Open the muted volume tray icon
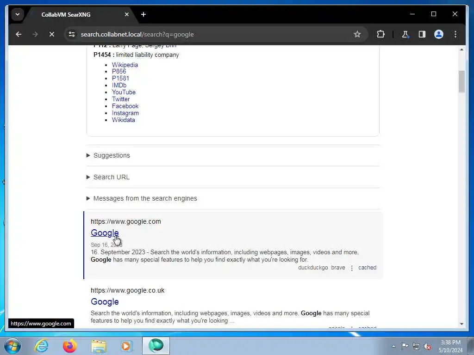This screenshot has width=474, height=355. 427,346
